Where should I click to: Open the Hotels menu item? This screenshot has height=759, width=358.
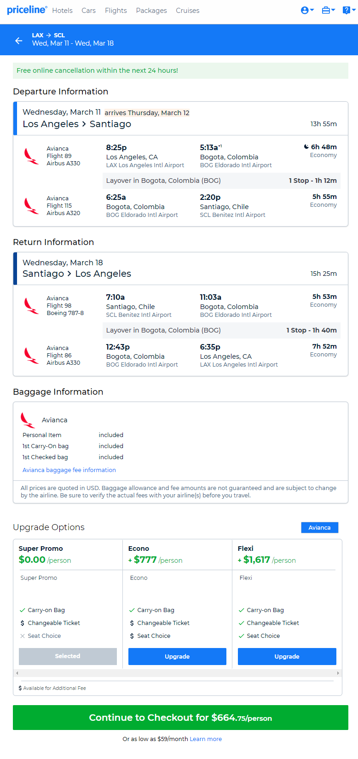(62, 10)
